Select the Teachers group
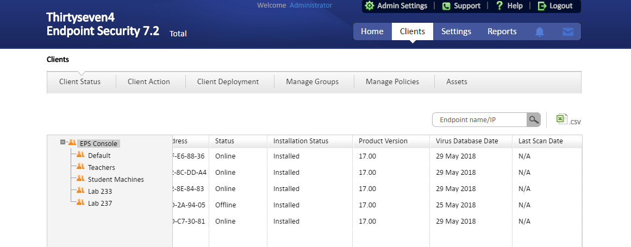 pyautogui.click(x=102, y=168)
